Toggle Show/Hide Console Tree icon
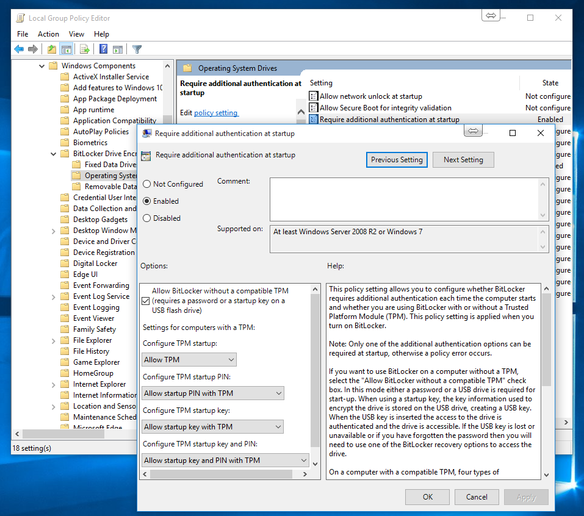584x516 pixels. tap(67, 49)
